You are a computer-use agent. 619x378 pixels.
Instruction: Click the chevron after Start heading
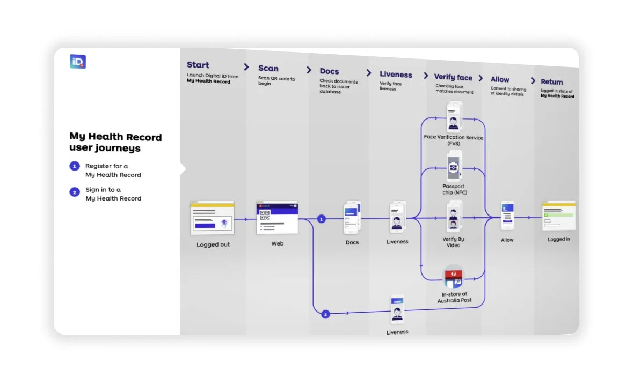pos(246,66)
